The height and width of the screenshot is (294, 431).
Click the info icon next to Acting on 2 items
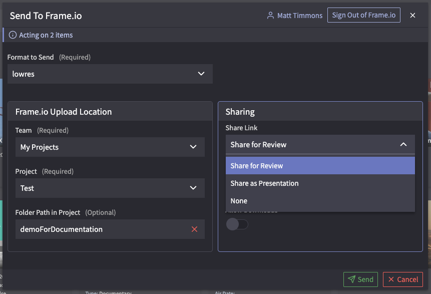pyautogui.click(x=13, y=35)
